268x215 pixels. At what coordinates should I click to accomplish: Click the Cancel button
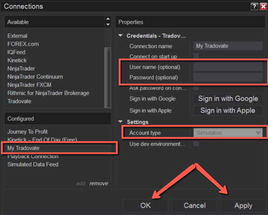pyautogui.click(x=194, y=205)
